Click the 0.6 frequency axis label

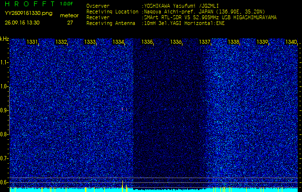[4, 182]
